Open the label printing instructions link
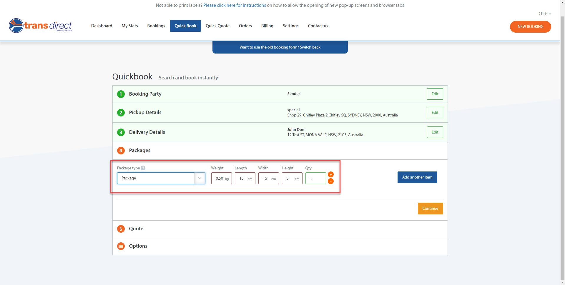 tap(235, 5)
